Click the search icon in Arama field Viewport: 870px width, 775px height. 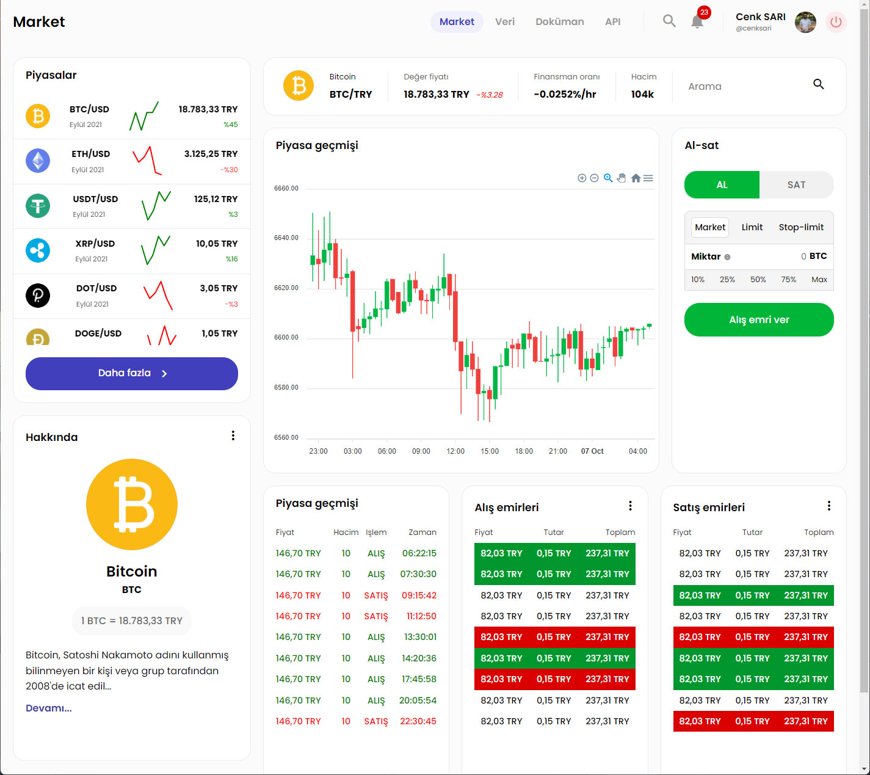click(819, 84)
